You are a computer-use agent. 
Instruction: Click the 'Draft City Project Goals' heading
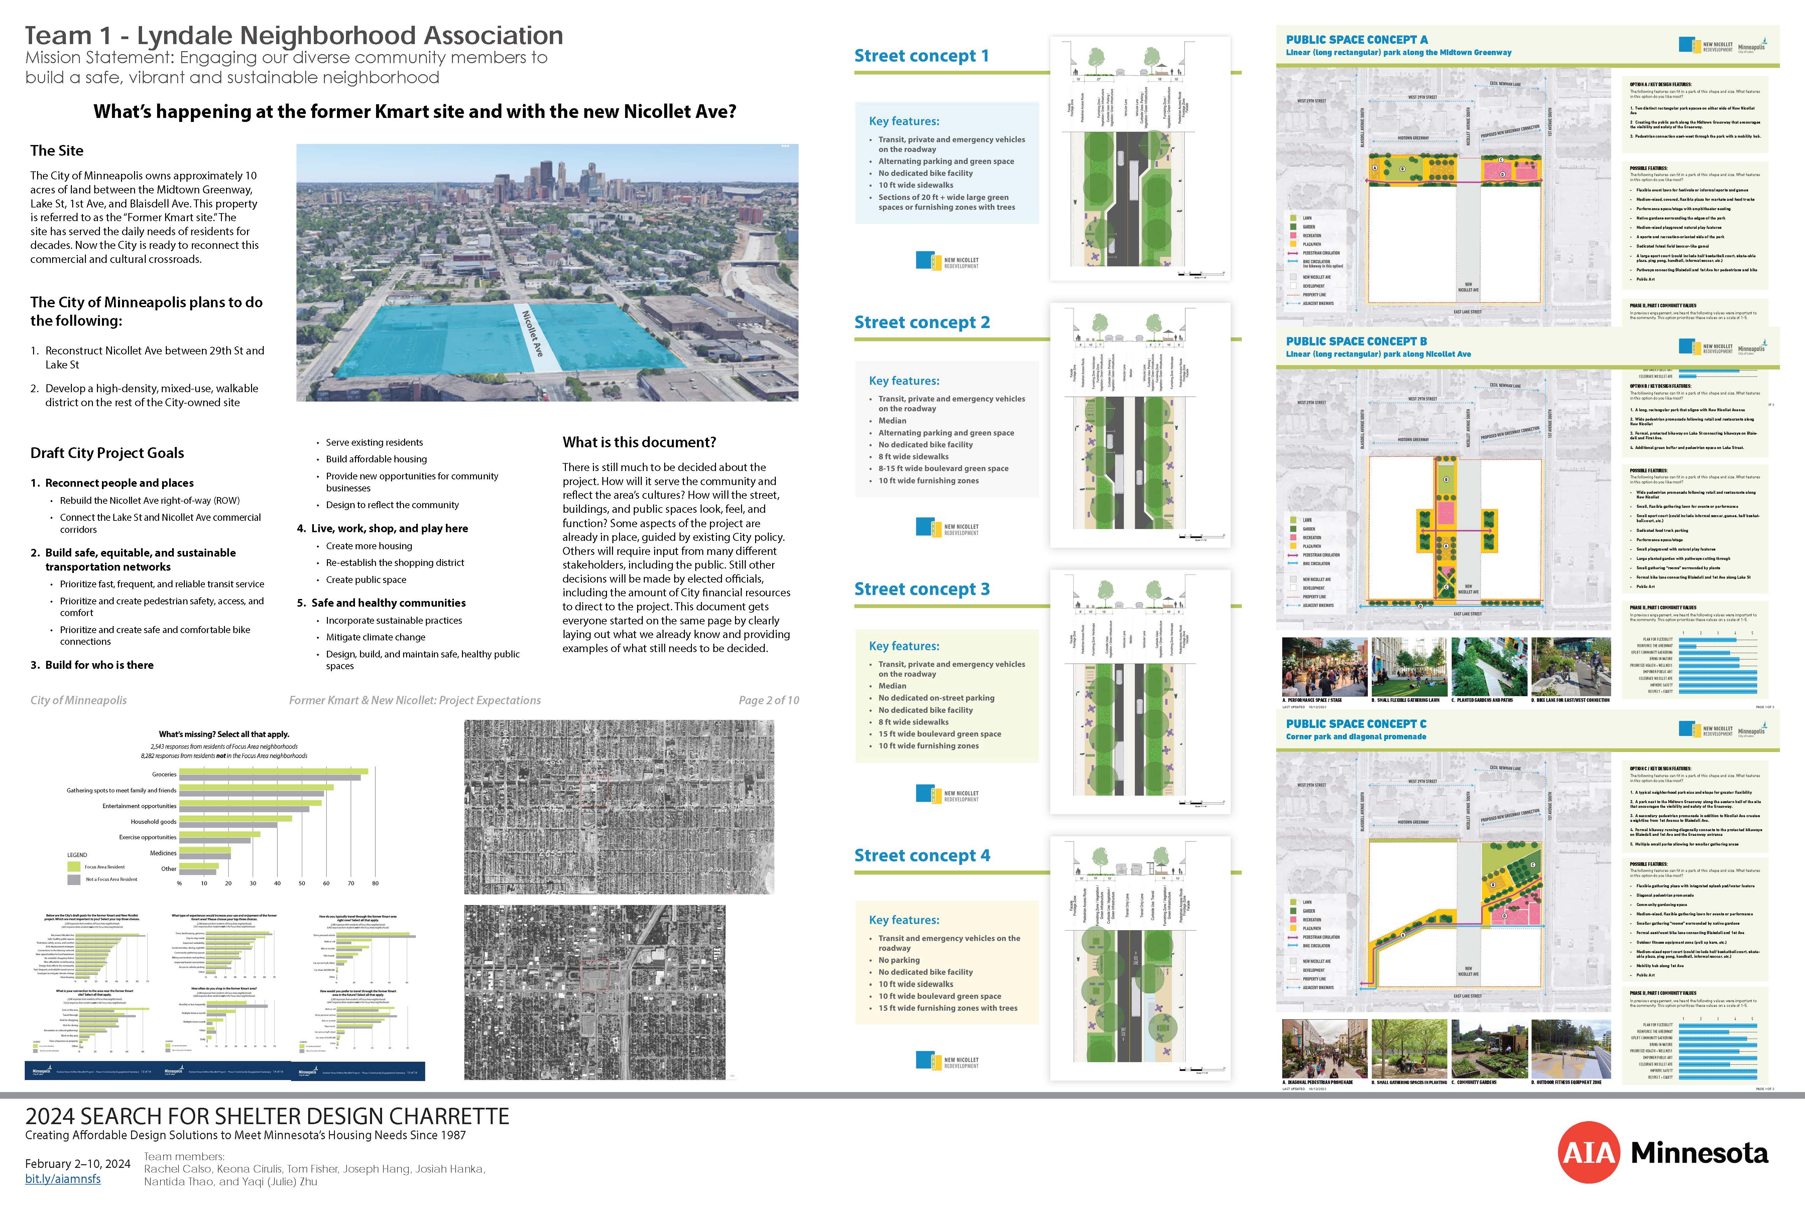[107, 453]
